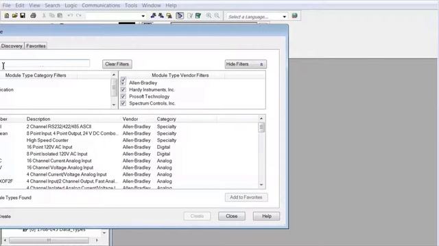This screenshot has height=246, width=439.
Task: Click the Description column header
Action: (x=38, y=119)
